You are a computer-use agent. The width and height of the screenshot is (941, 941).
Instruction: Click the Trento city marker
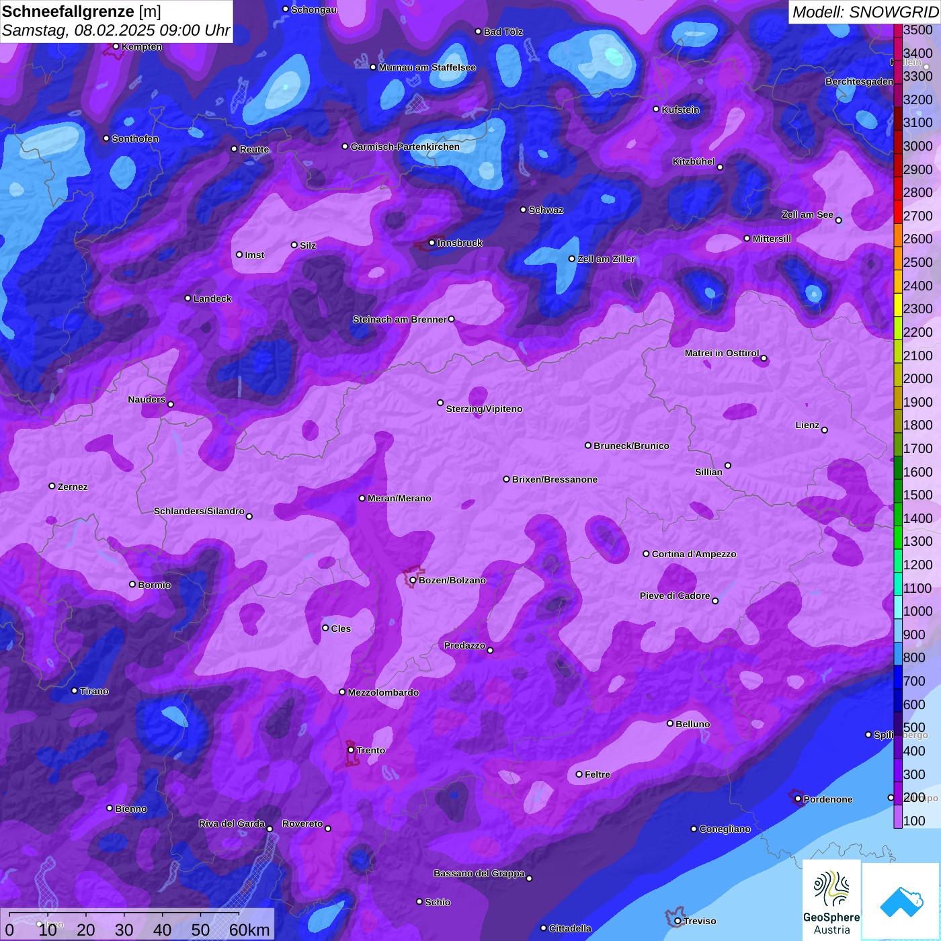351,750
